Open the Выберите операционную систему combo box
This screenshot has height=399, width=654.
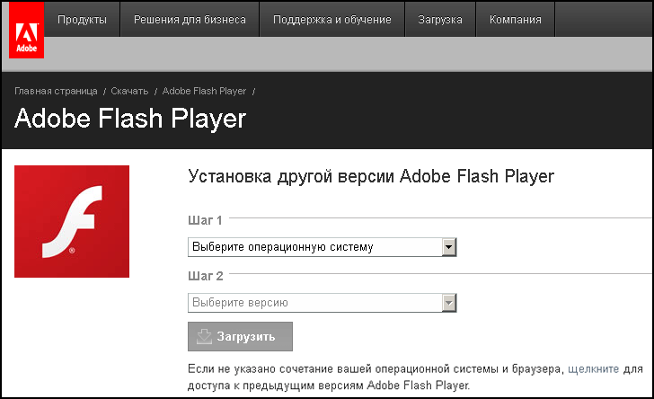314,247
